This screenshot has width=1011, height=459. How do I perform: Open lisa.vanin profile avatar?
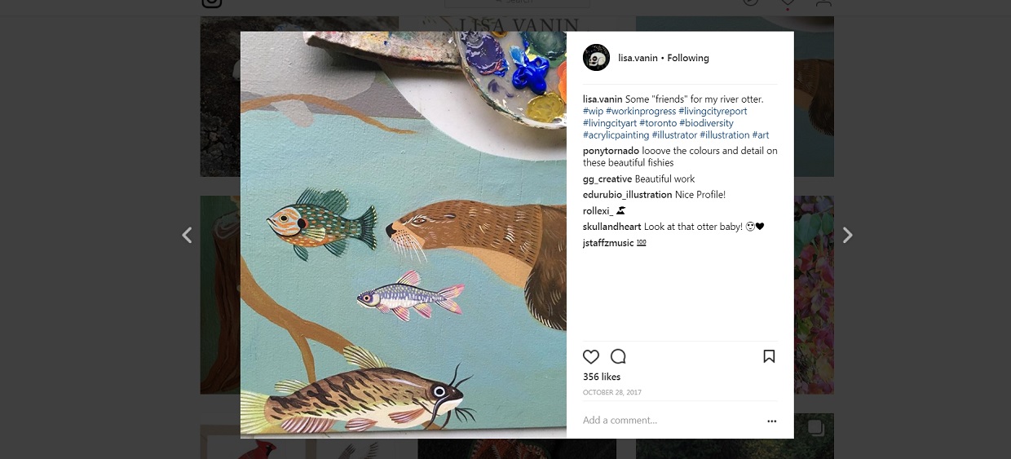pos(596,58)
